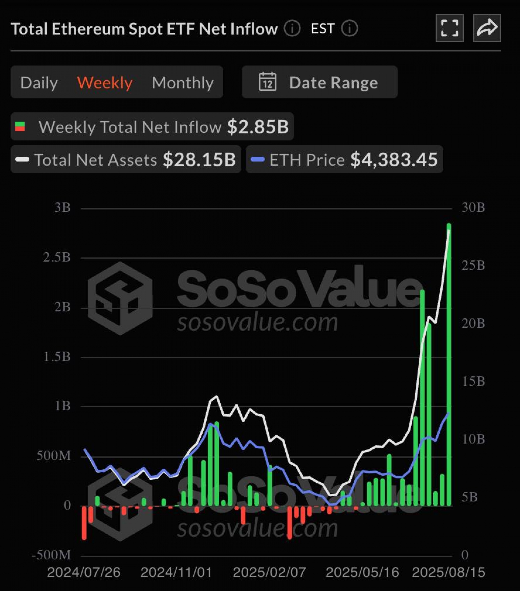This screenshot has height=591, width=520.
Task: Click info icon next to EST
Action: [349, 28]
